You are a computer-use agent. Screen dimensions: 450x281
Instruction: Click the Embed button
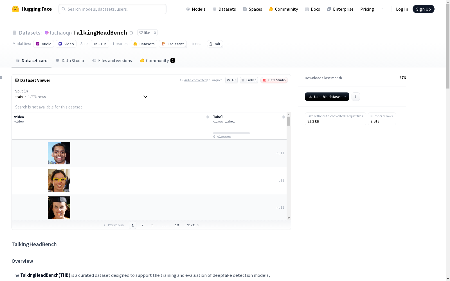[249, 80]
